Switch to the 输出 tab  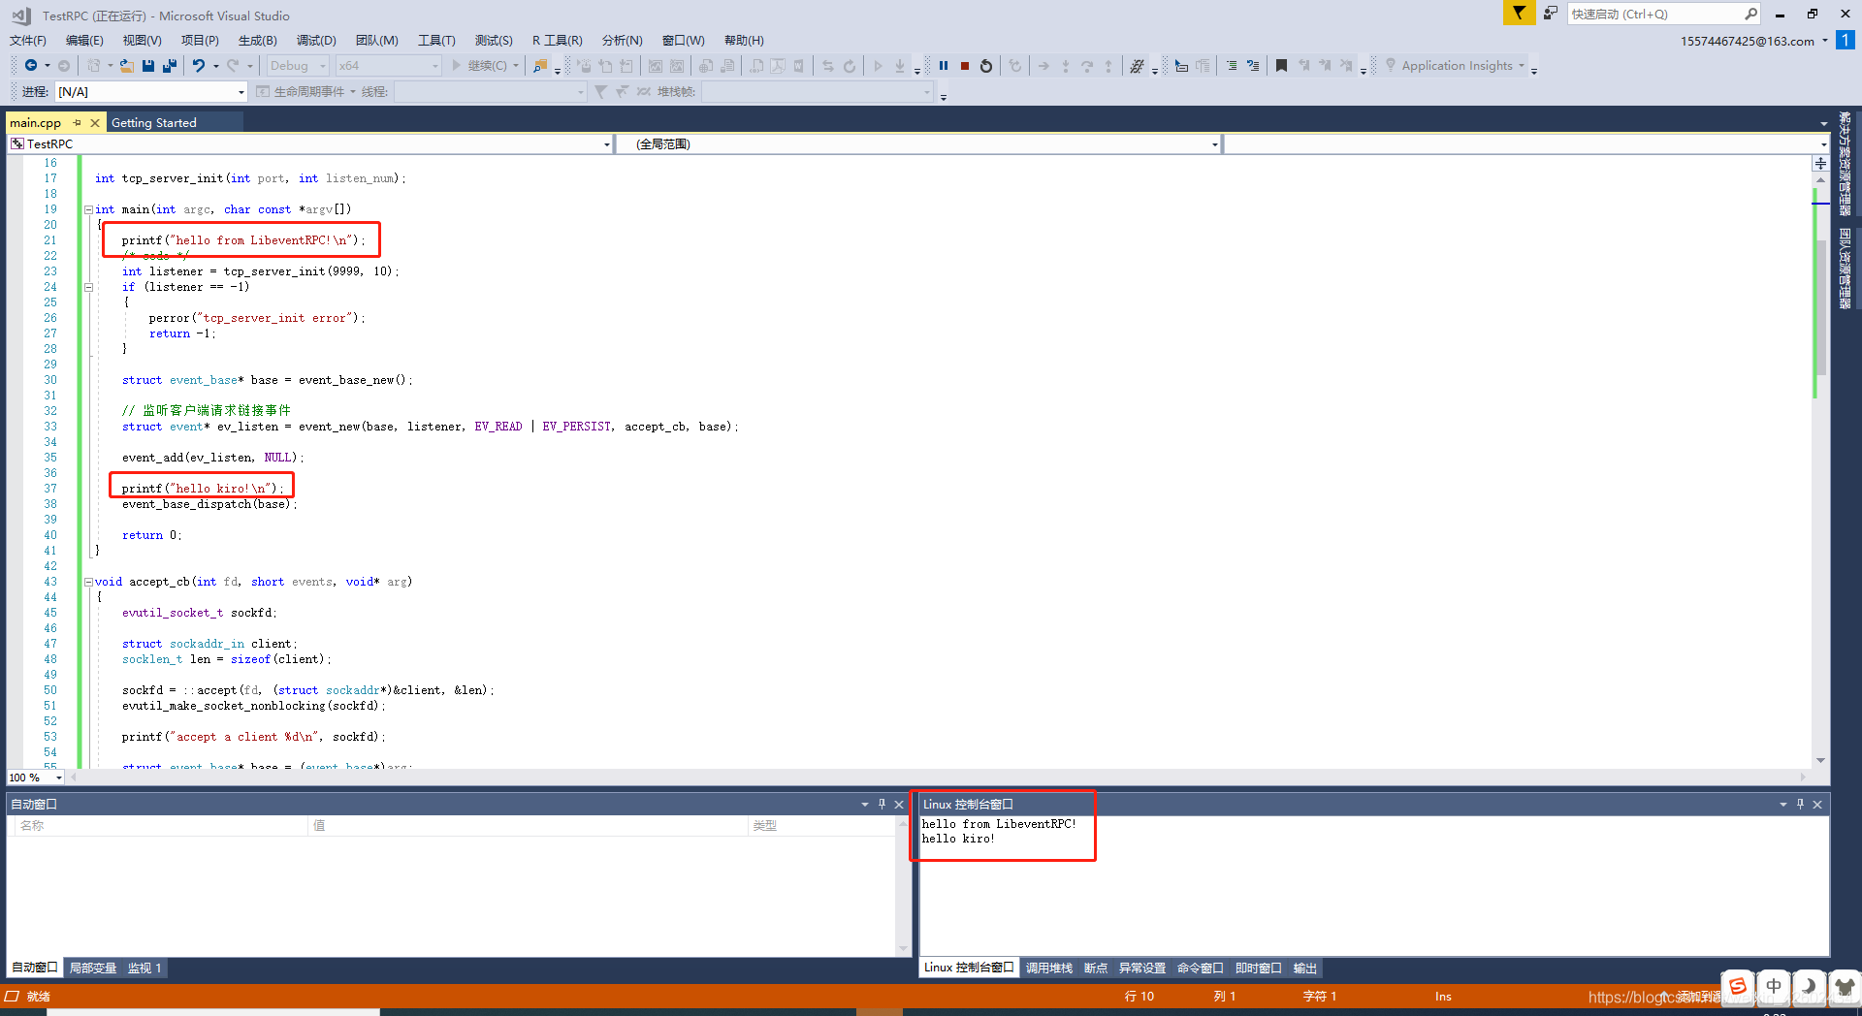pyautogui.click(x=1305, y=968)
